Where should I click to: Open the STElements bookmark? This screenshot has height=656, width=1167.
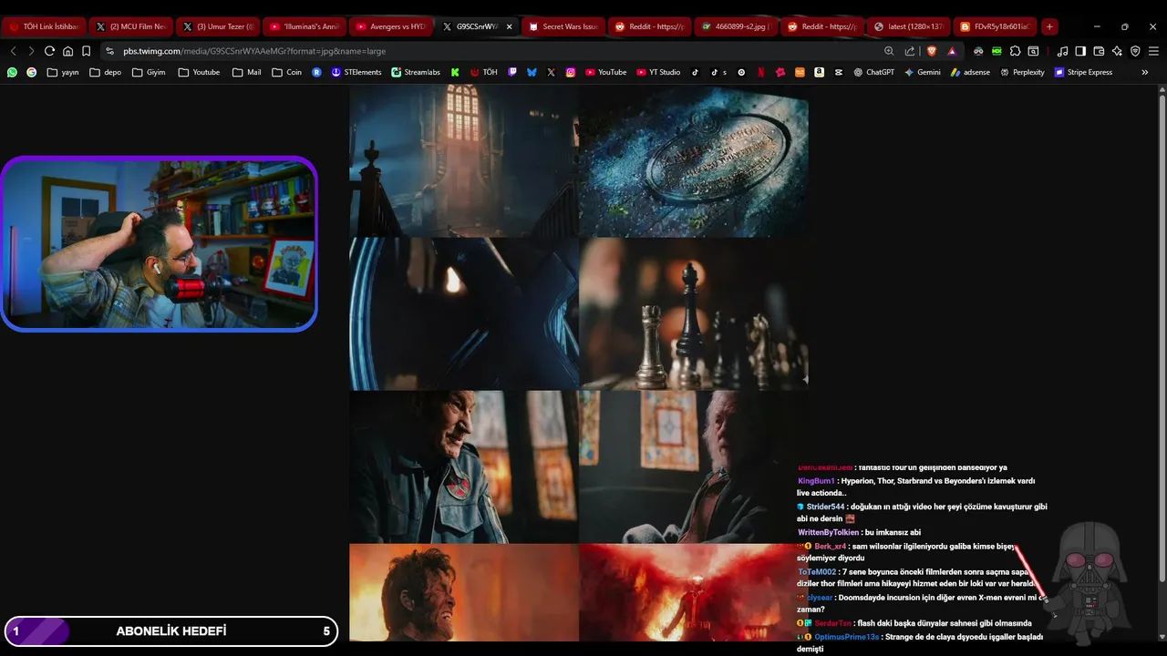[x=356, y=72]
